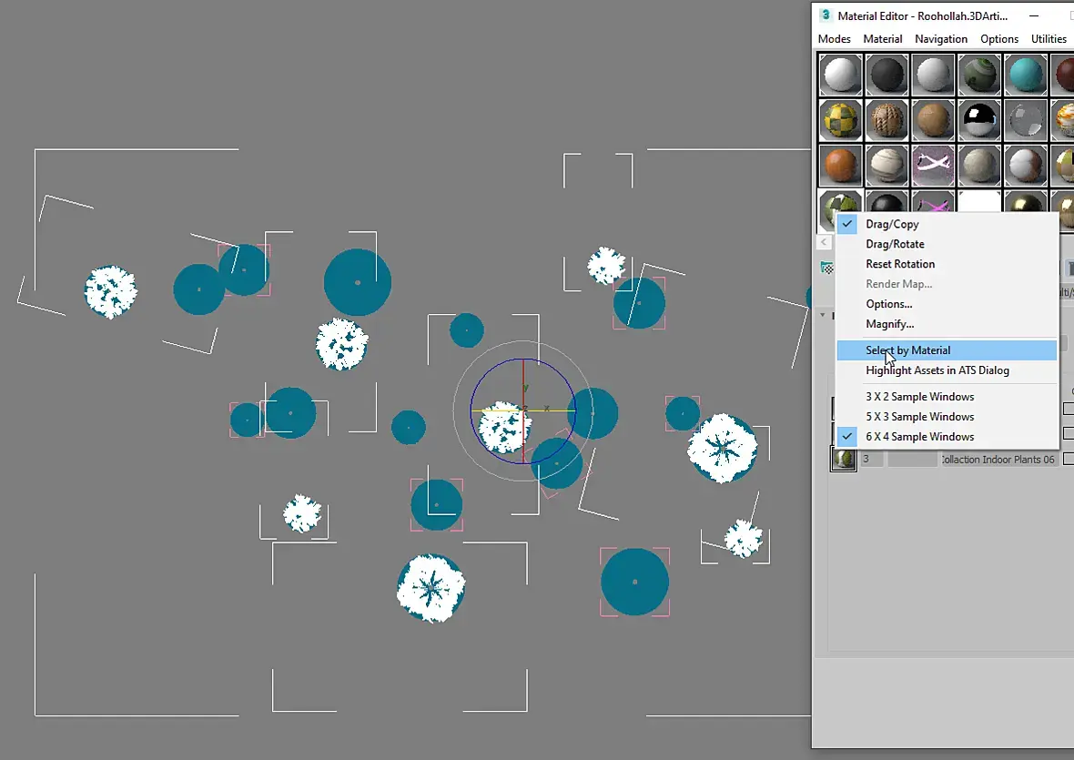This screenshot has height=760, width=1074.
Task: Click sub-material ID field showing 3
Action: 871,460
